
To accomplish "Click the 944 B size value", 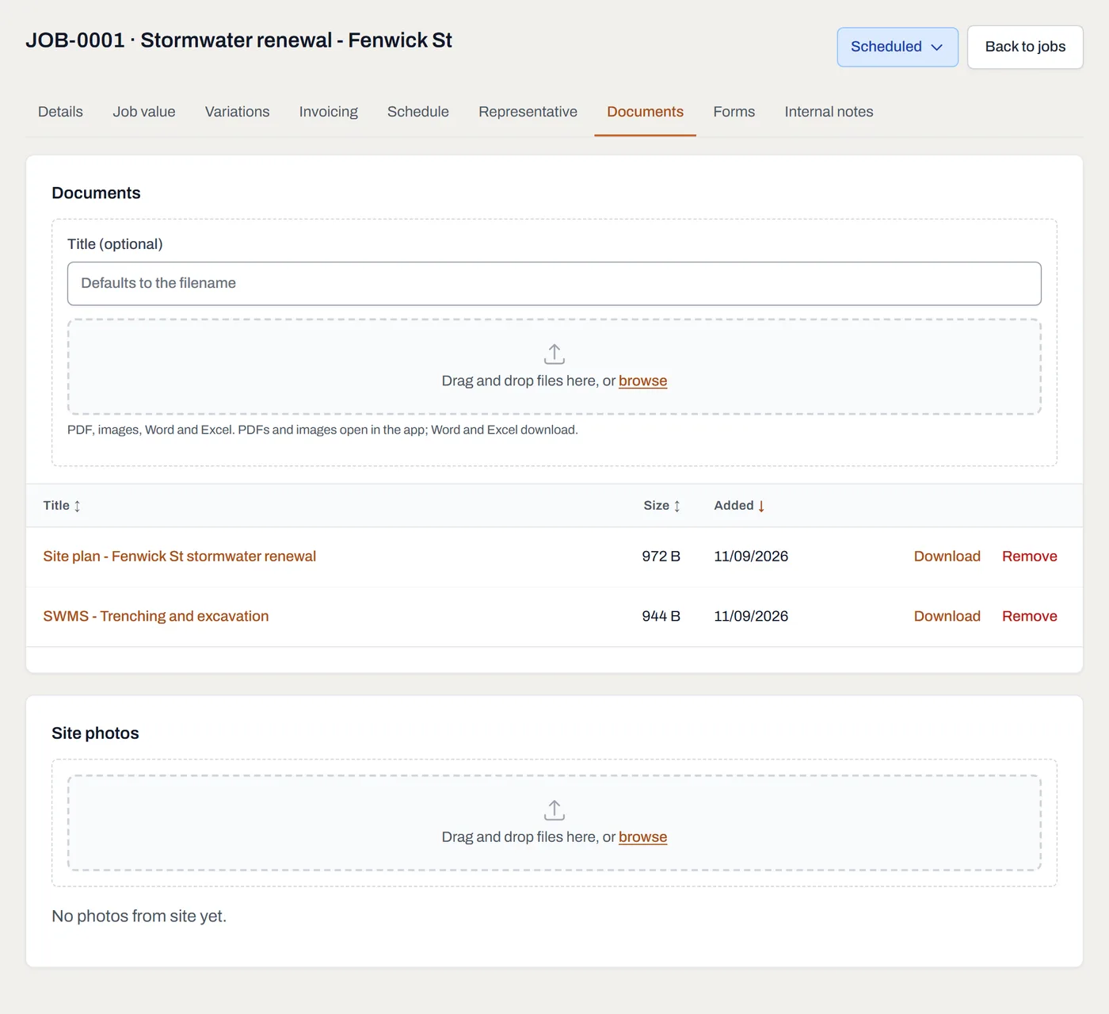I will pos(661,616).
